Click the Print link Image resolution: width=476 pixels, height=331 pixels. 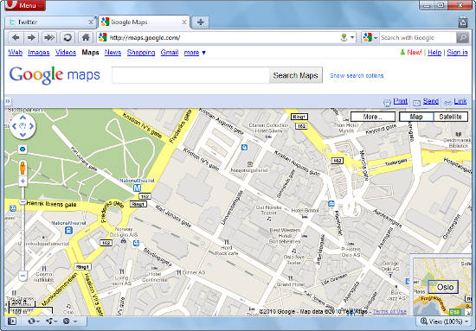pyautogui.click(x=400, y=101)
